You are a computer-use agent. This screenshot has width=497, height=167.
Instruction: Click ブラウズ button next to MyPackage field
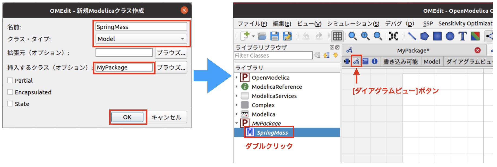pos(171,68)
